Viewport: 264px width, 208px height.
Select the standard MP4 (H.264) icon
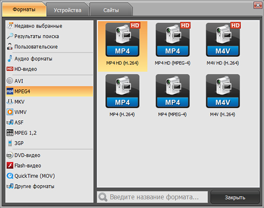[x=122, y=91]
